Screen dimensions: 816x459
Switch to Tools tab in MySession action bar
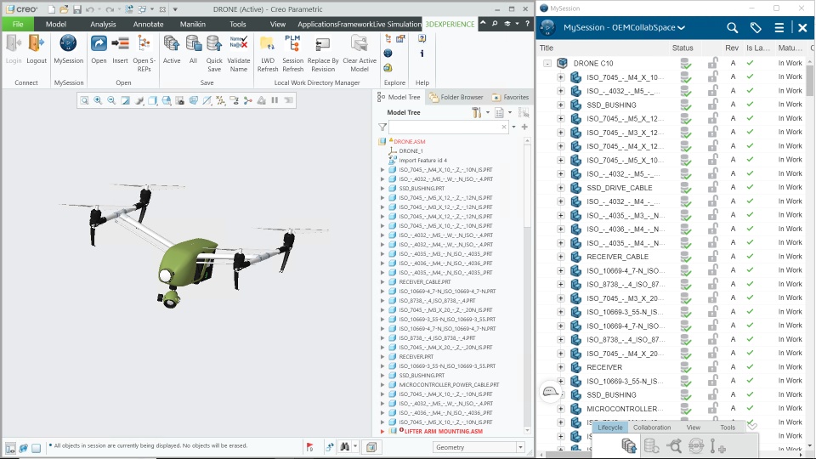point(728,428)
